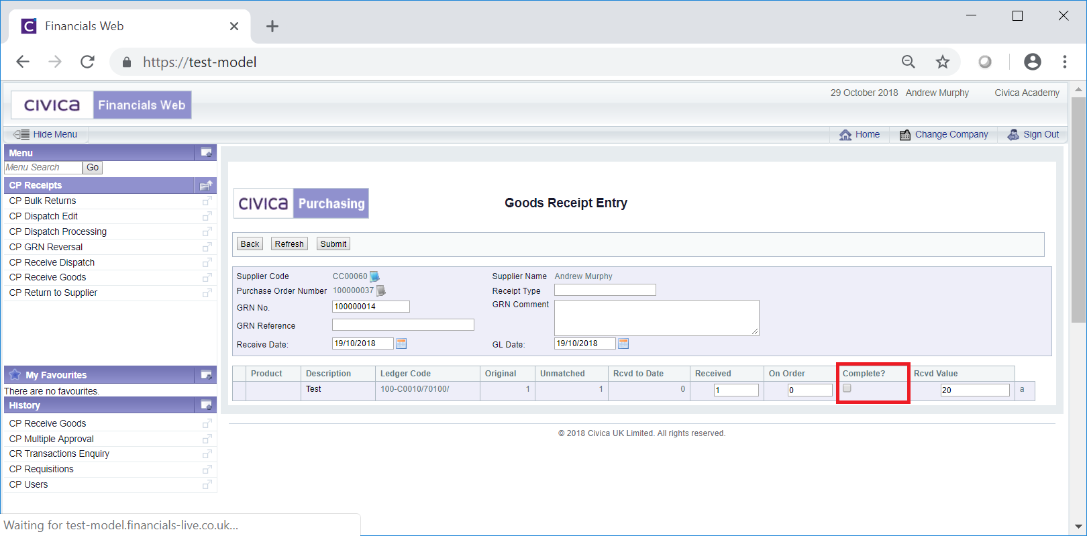Open CP GRN Reversal new window icon
Screen dimensions: 1087x536
click(x=207, y=247)
